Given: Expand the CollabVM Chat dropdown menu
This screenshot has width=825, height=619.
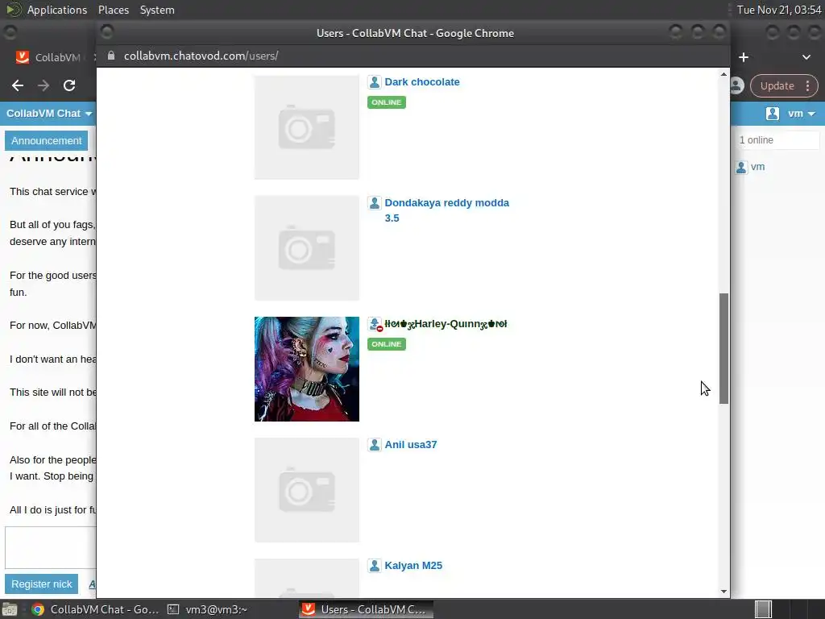Looking at the screenshot, I should click(49, 114).
